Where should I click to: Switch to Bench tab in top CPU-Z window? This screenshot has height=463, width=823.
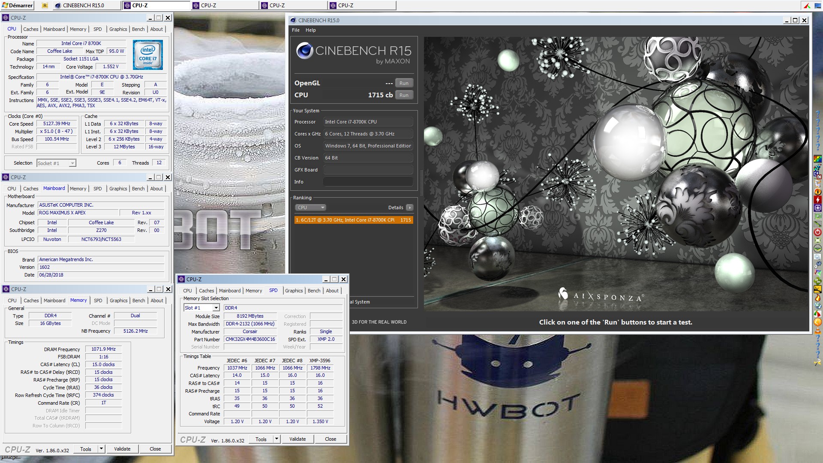pos(138,29)
